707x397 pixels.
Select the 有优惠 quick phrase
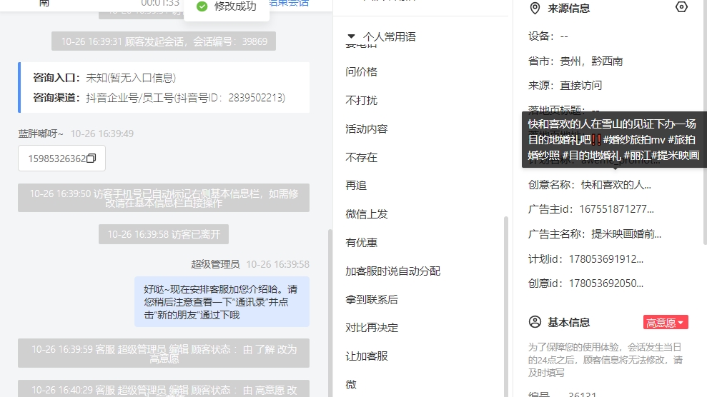pos(361,243)
